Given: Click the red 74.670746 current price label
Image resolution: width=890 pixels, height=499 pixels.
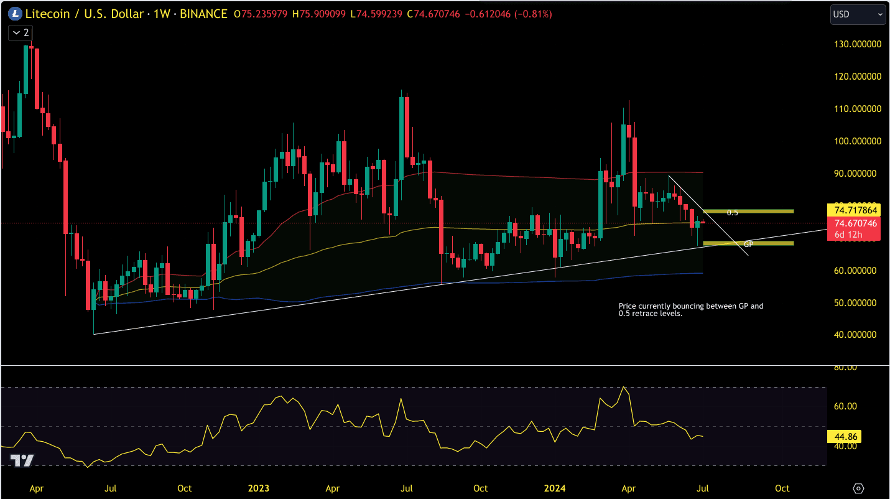Looking at the screenshot, I should pos(855,223).
